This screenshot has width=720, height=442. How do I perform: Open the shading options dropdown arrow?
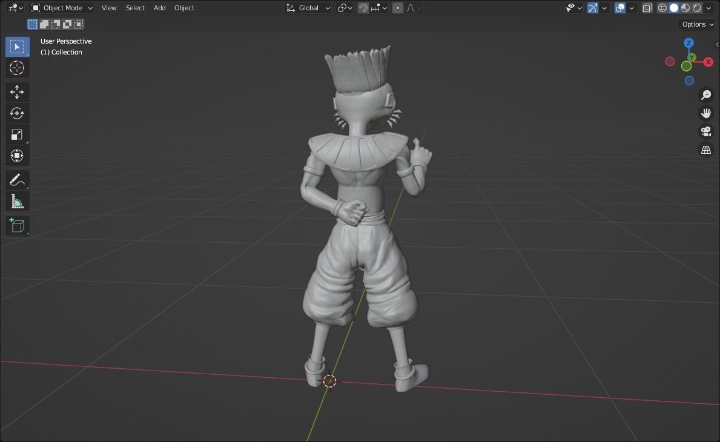pyautogui.click(x=708, y=8)
